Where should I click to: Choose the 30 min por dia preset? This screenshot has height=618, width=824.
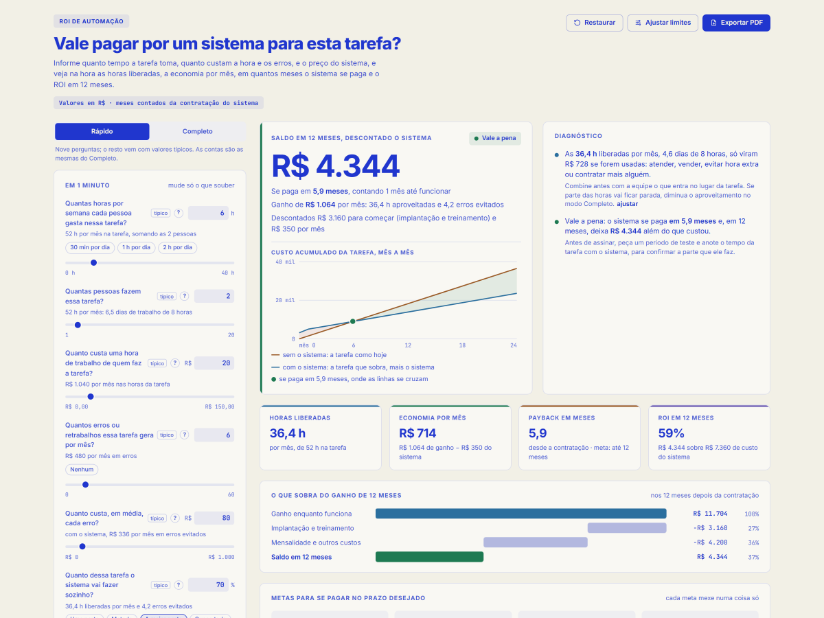89,247
